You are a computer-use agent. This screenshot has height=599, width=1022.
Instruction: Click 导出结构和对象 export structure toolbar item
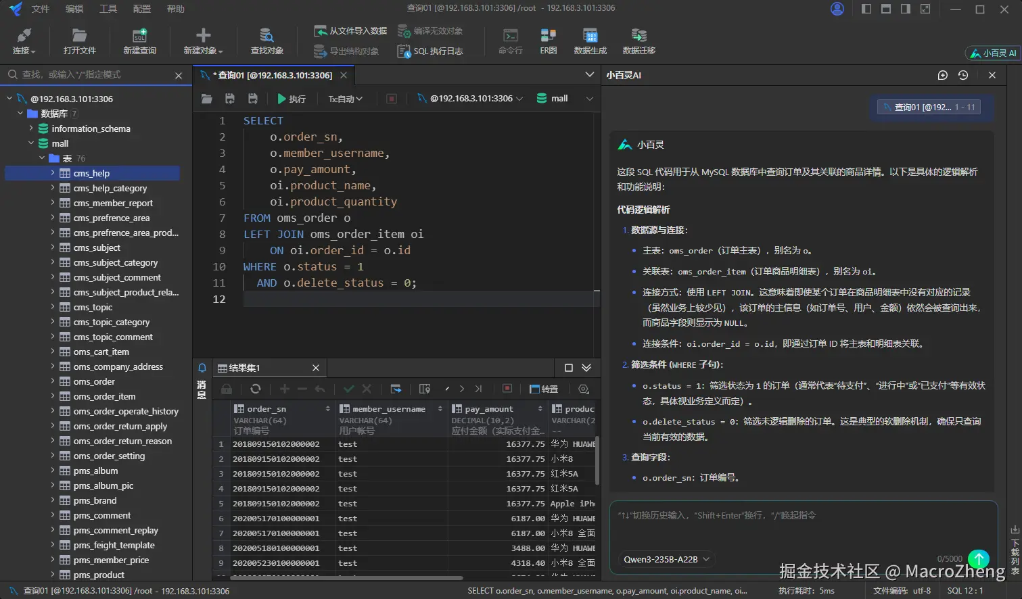point(346,51)
